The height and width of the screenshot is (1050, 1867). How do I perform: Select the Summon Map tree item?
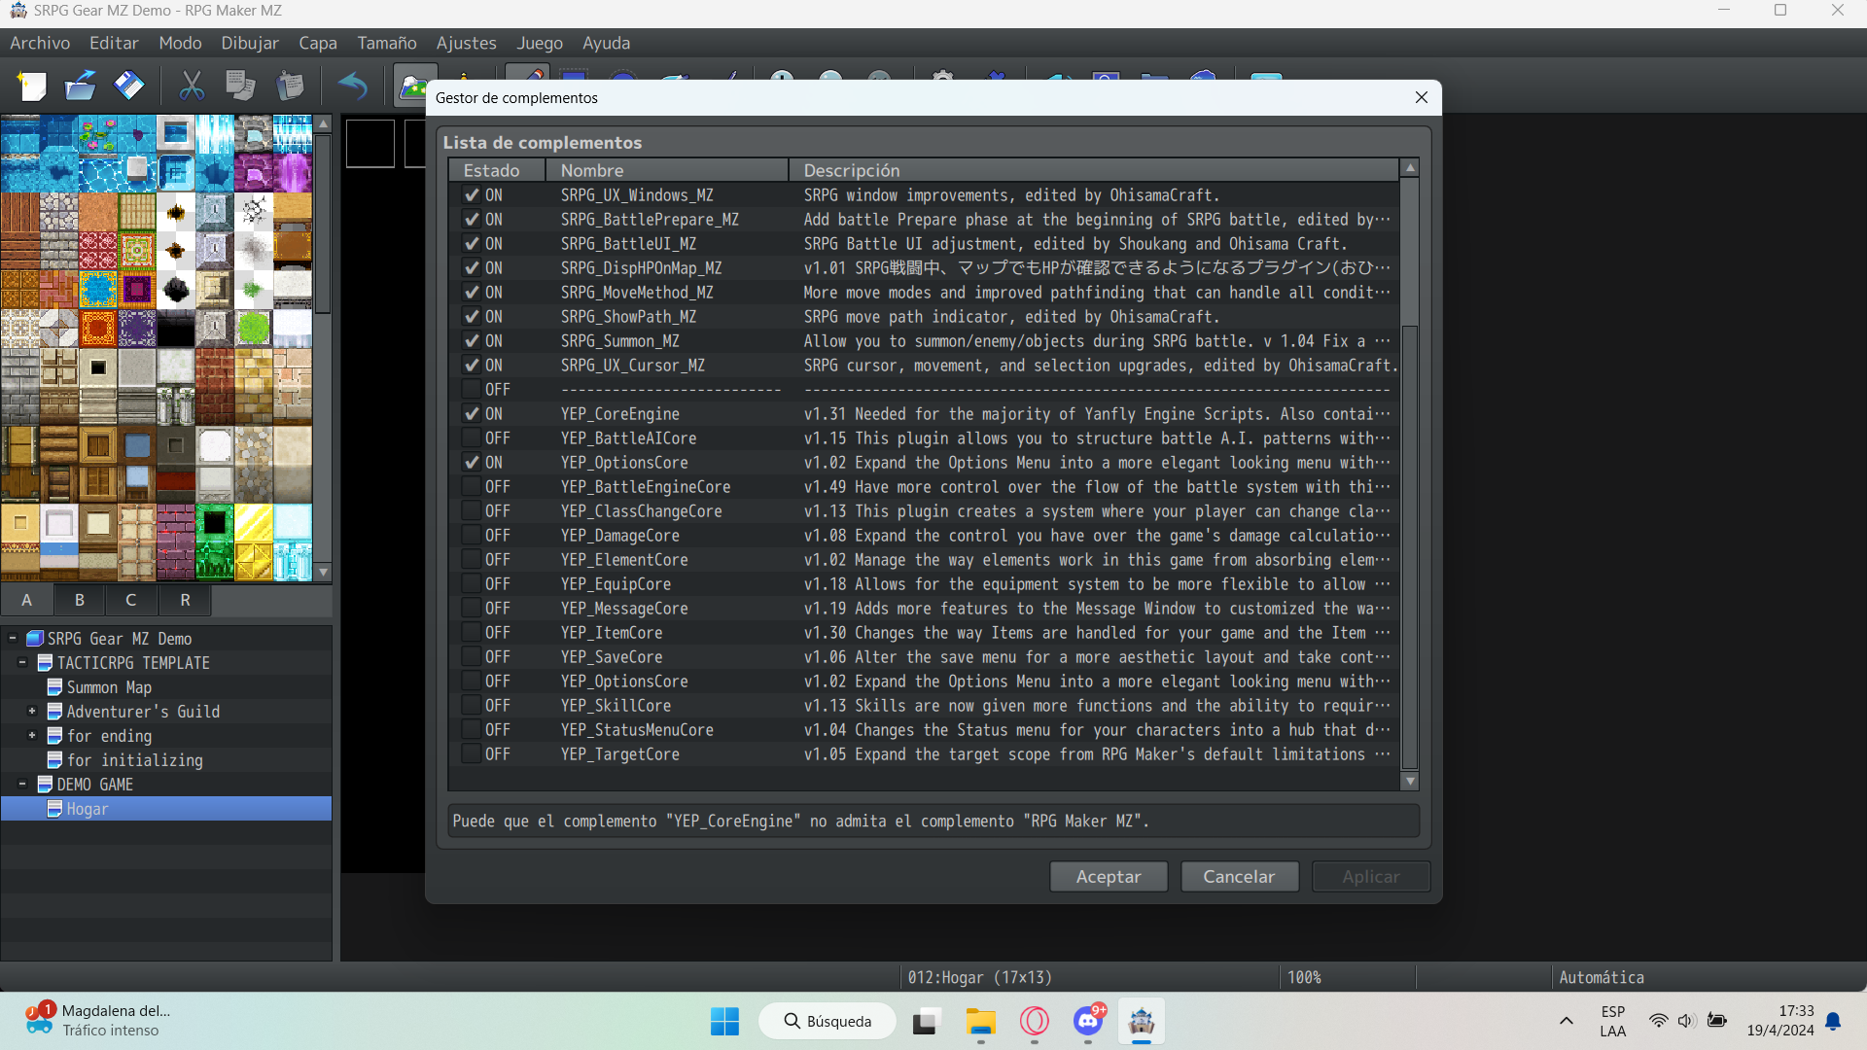[x=109, y=687]
